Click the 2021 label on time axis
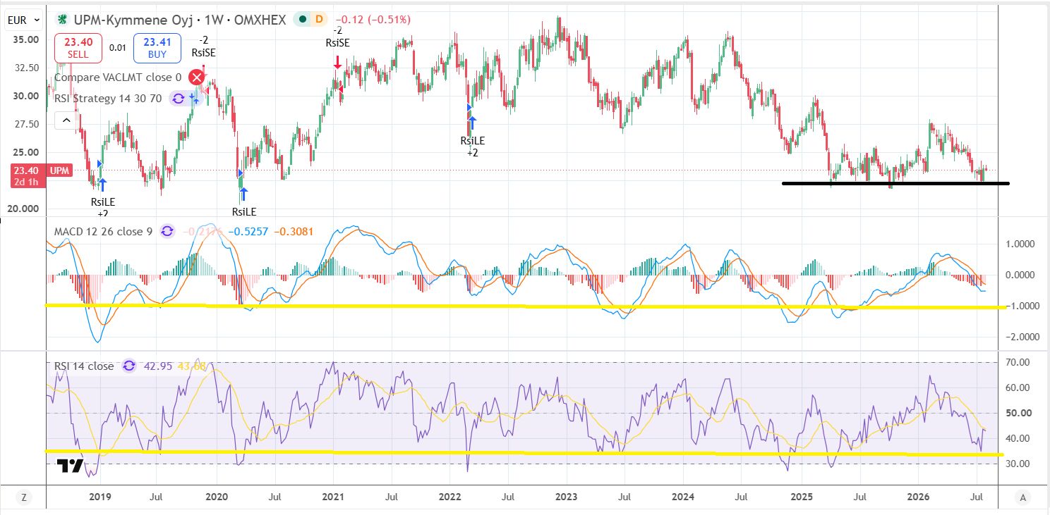The height and width of the screenshot is (515, 1050). (334, 497)
